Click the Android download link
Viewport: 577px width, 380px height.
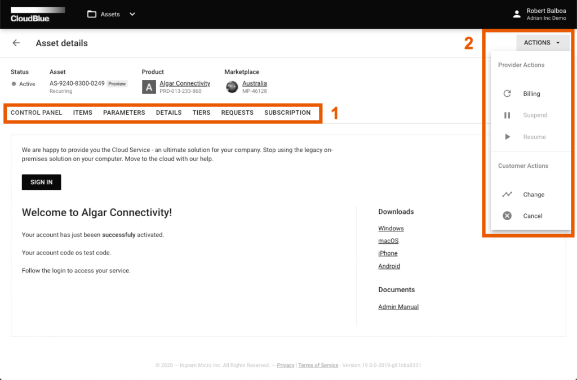click(389, 266)
